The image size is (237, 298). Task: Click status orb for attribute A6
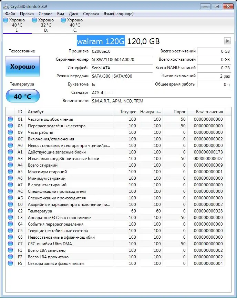click(10, 178)
